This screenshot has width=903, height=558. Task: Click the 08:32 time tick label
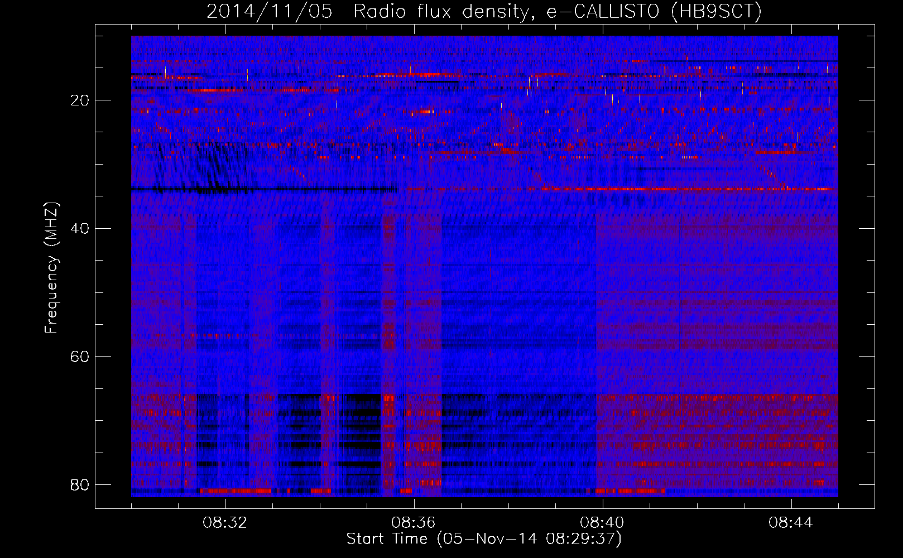pyautogui.click(x=225, y=523)
